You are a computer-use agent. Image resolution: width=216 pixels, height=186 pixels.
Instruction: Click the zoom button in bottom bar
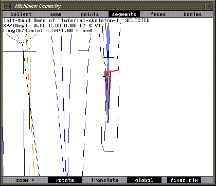25,180
